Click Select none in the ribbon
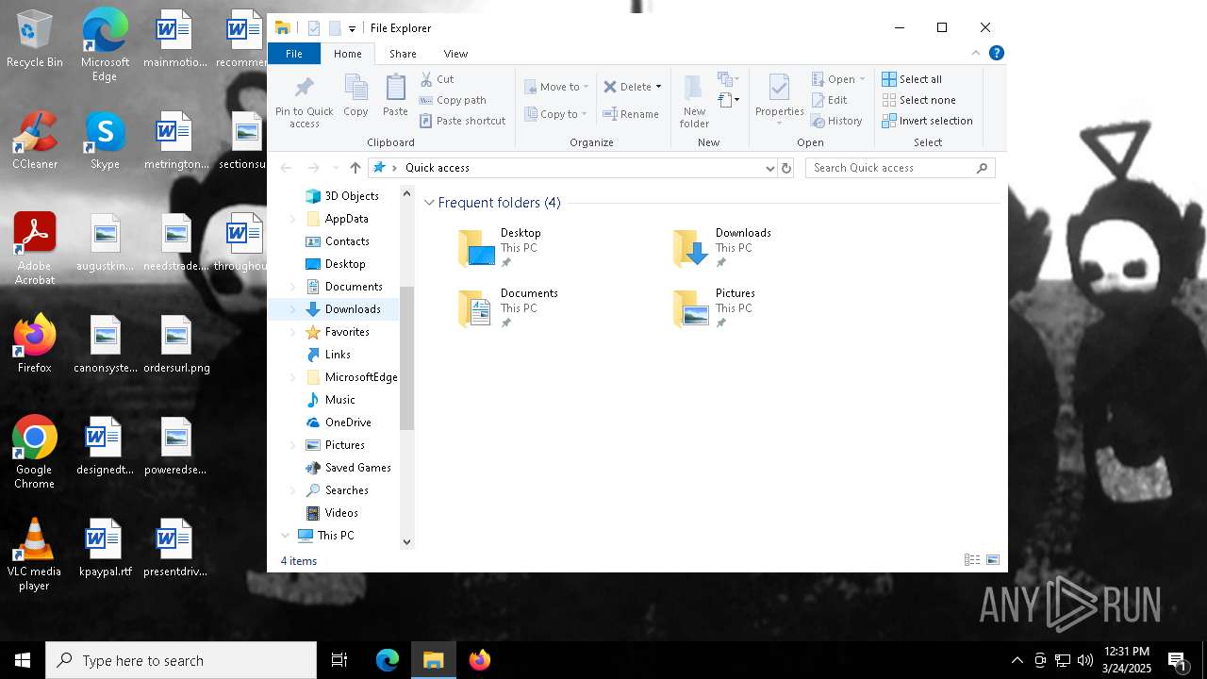Screen dimensions: 1207x679 click(918, 100)
